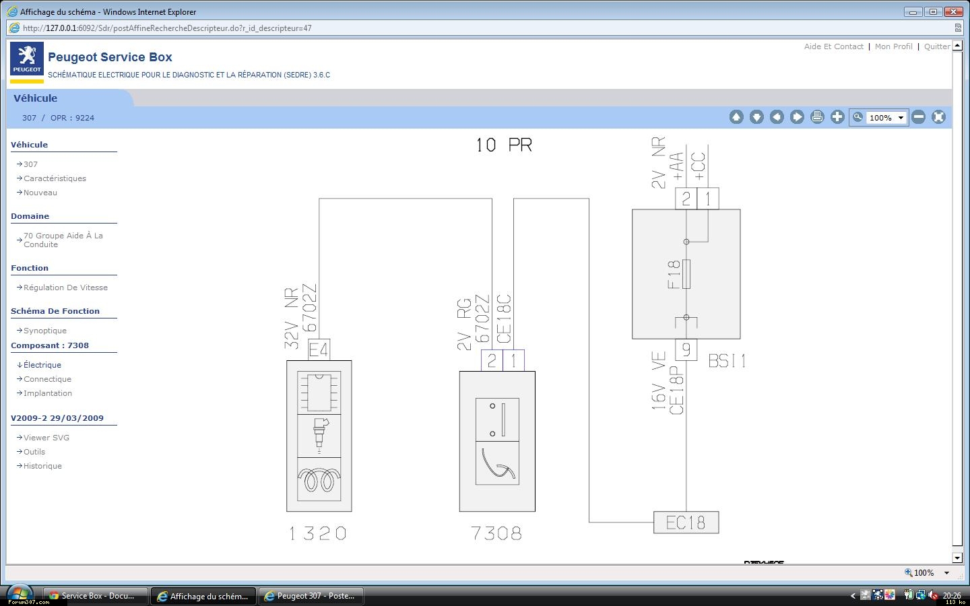The image size is (970, 606).
Task: Open Mon Profil page
Action: click(893, 46)
